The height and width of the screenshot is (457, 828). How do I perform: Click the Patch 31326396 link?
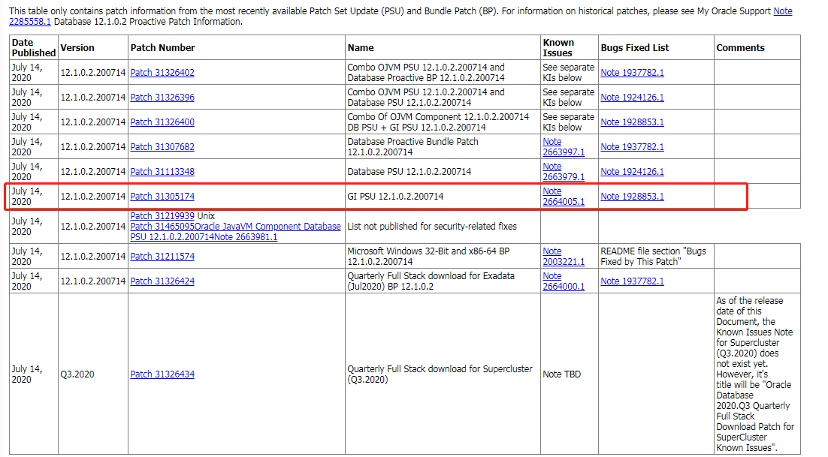(162, 98)
